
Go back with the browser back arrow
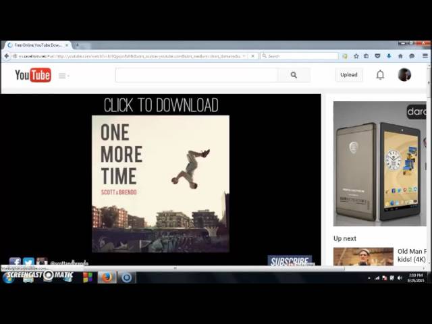[x=7, y=56]
